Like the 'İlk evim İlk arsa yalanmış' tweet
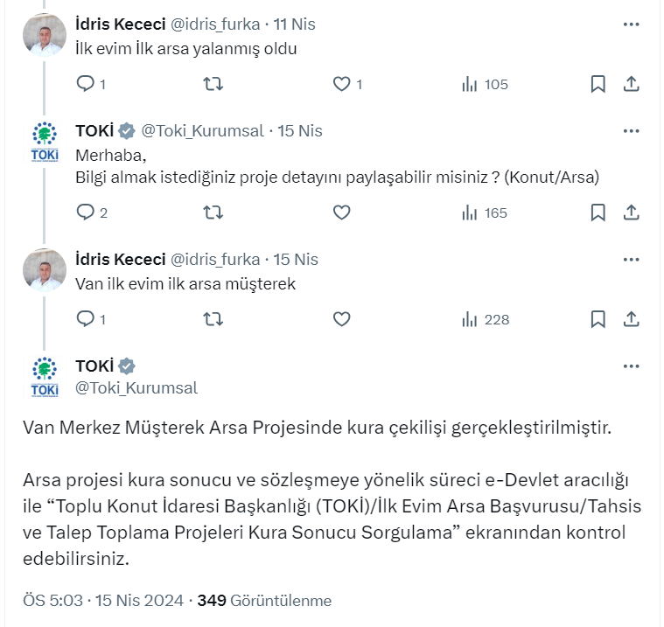The image size is (664, 627). tap(342, 84)
